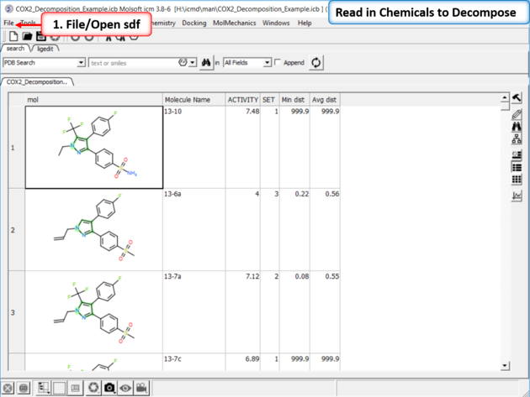The width and height of the screenshot is (530, 397).
Task: Click the binoculars search button beside query field
Action: point(205,63)
